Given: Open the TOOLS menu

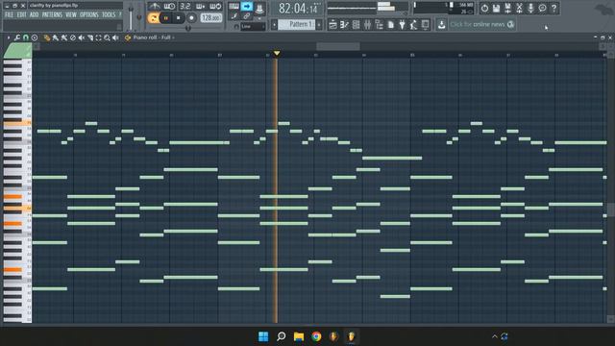Looking at the screenshot, I should pos(109,15).
